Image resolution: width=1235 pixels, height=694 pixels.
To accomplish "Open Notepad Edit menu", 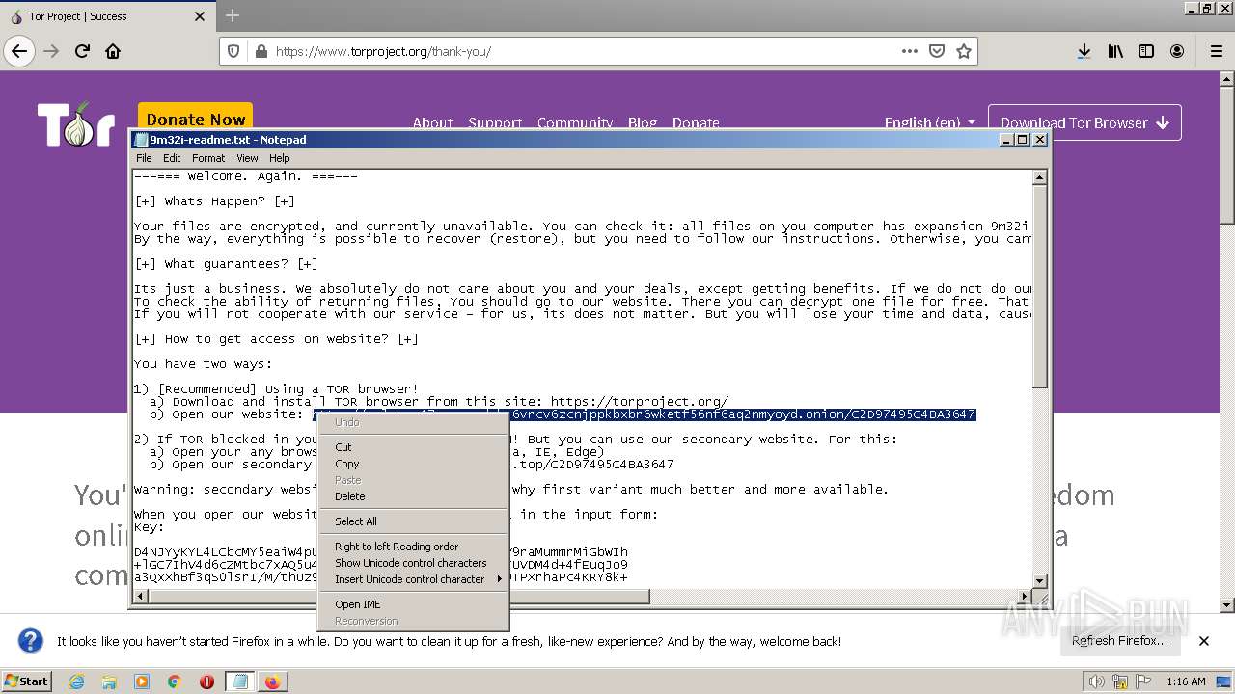I will (172, 158).
